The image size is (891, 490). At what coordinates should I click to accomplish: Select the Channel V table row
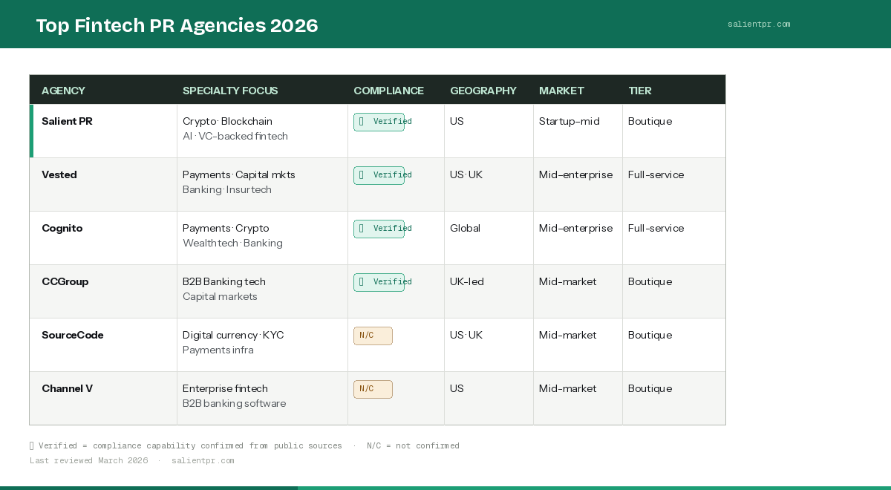223,398
